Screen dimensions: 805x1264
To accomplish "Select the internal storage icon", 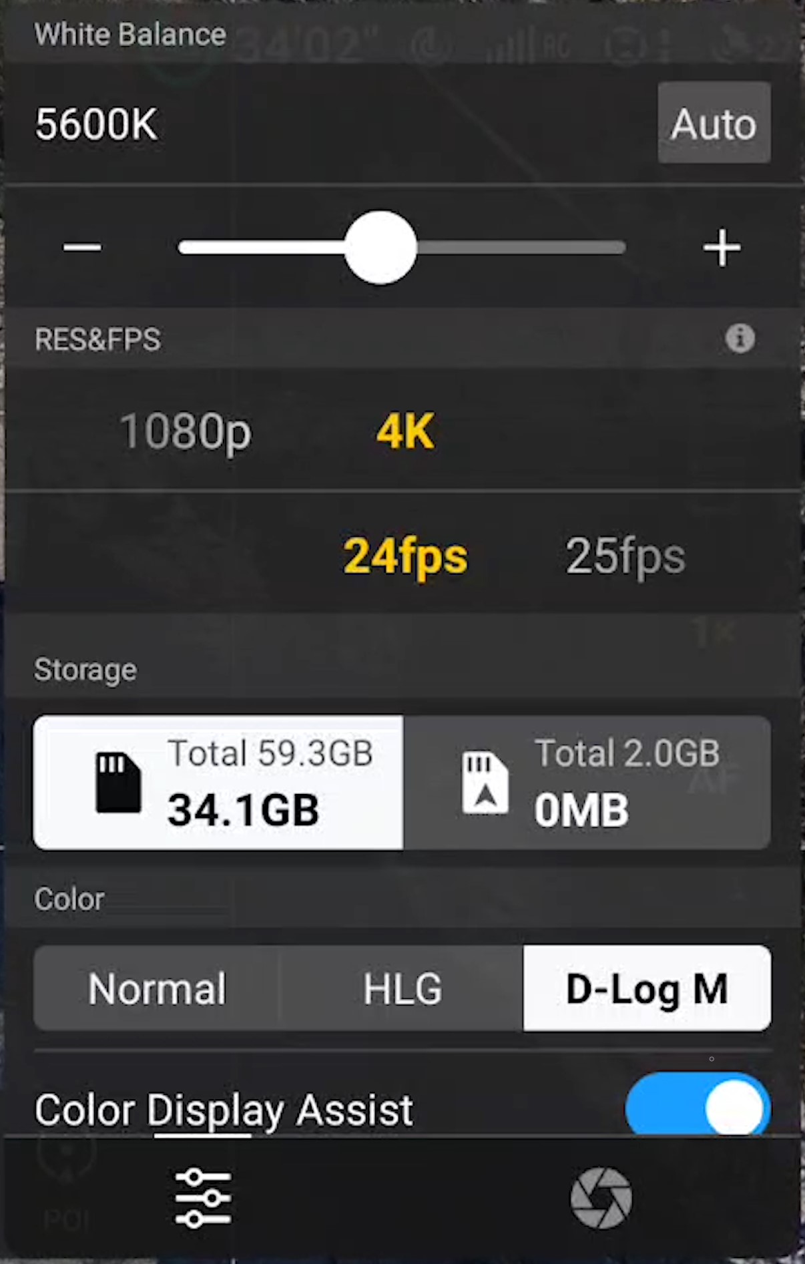I will [x=485, y=783].
